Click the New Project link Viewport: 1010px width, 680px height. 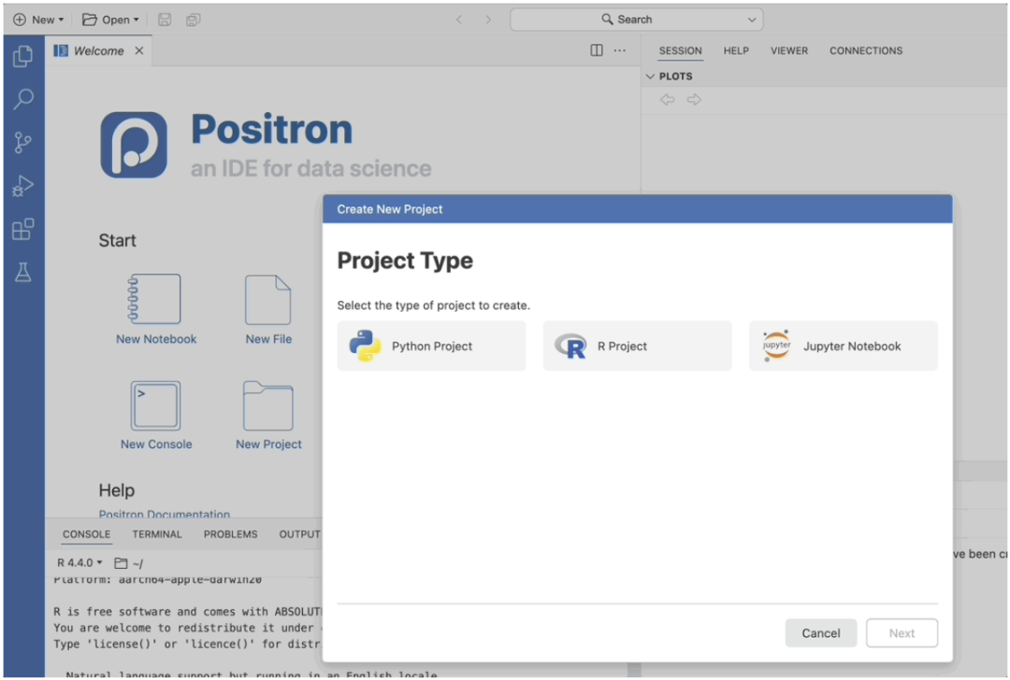tap(268, 444)
